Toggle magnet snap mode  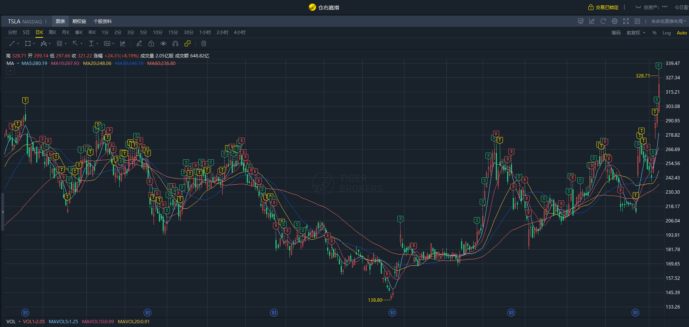point(175,43)
